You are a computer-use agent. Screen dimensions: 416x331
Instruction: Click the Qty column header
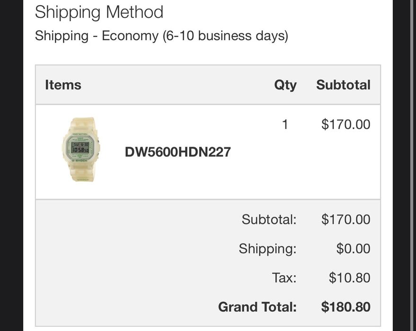pyautogui.click(x=285, y=85)
